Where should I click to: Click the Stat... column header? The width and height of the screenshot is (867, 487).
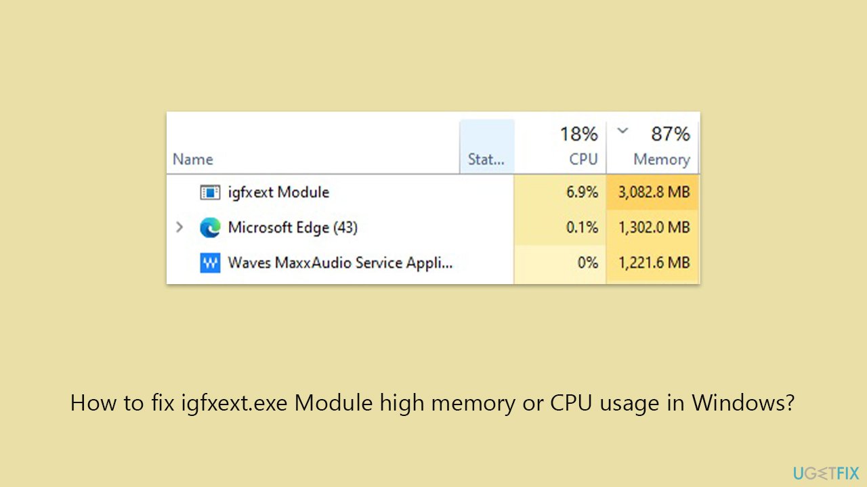486,159
